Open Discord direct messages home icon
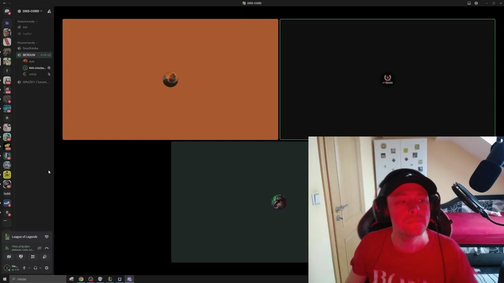The image size is (504, 283). pyautogui.click(x=7, y=11)
